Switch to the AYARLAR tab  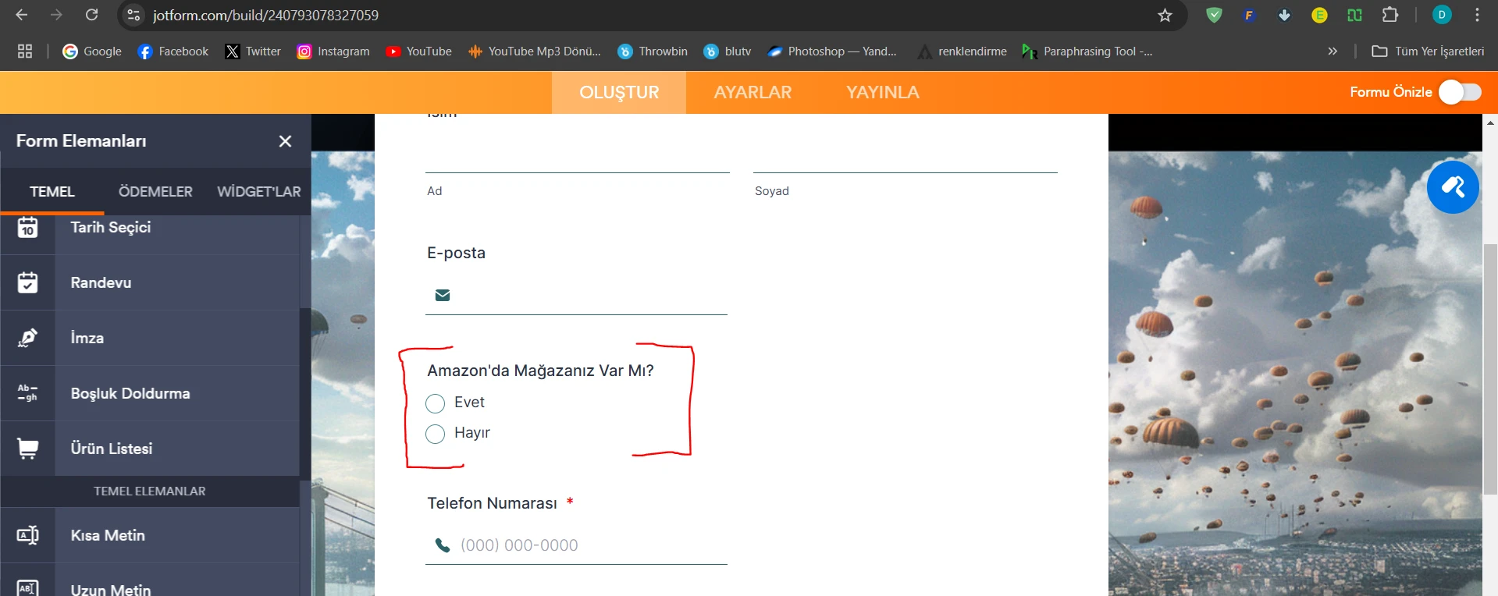point(753,92)
